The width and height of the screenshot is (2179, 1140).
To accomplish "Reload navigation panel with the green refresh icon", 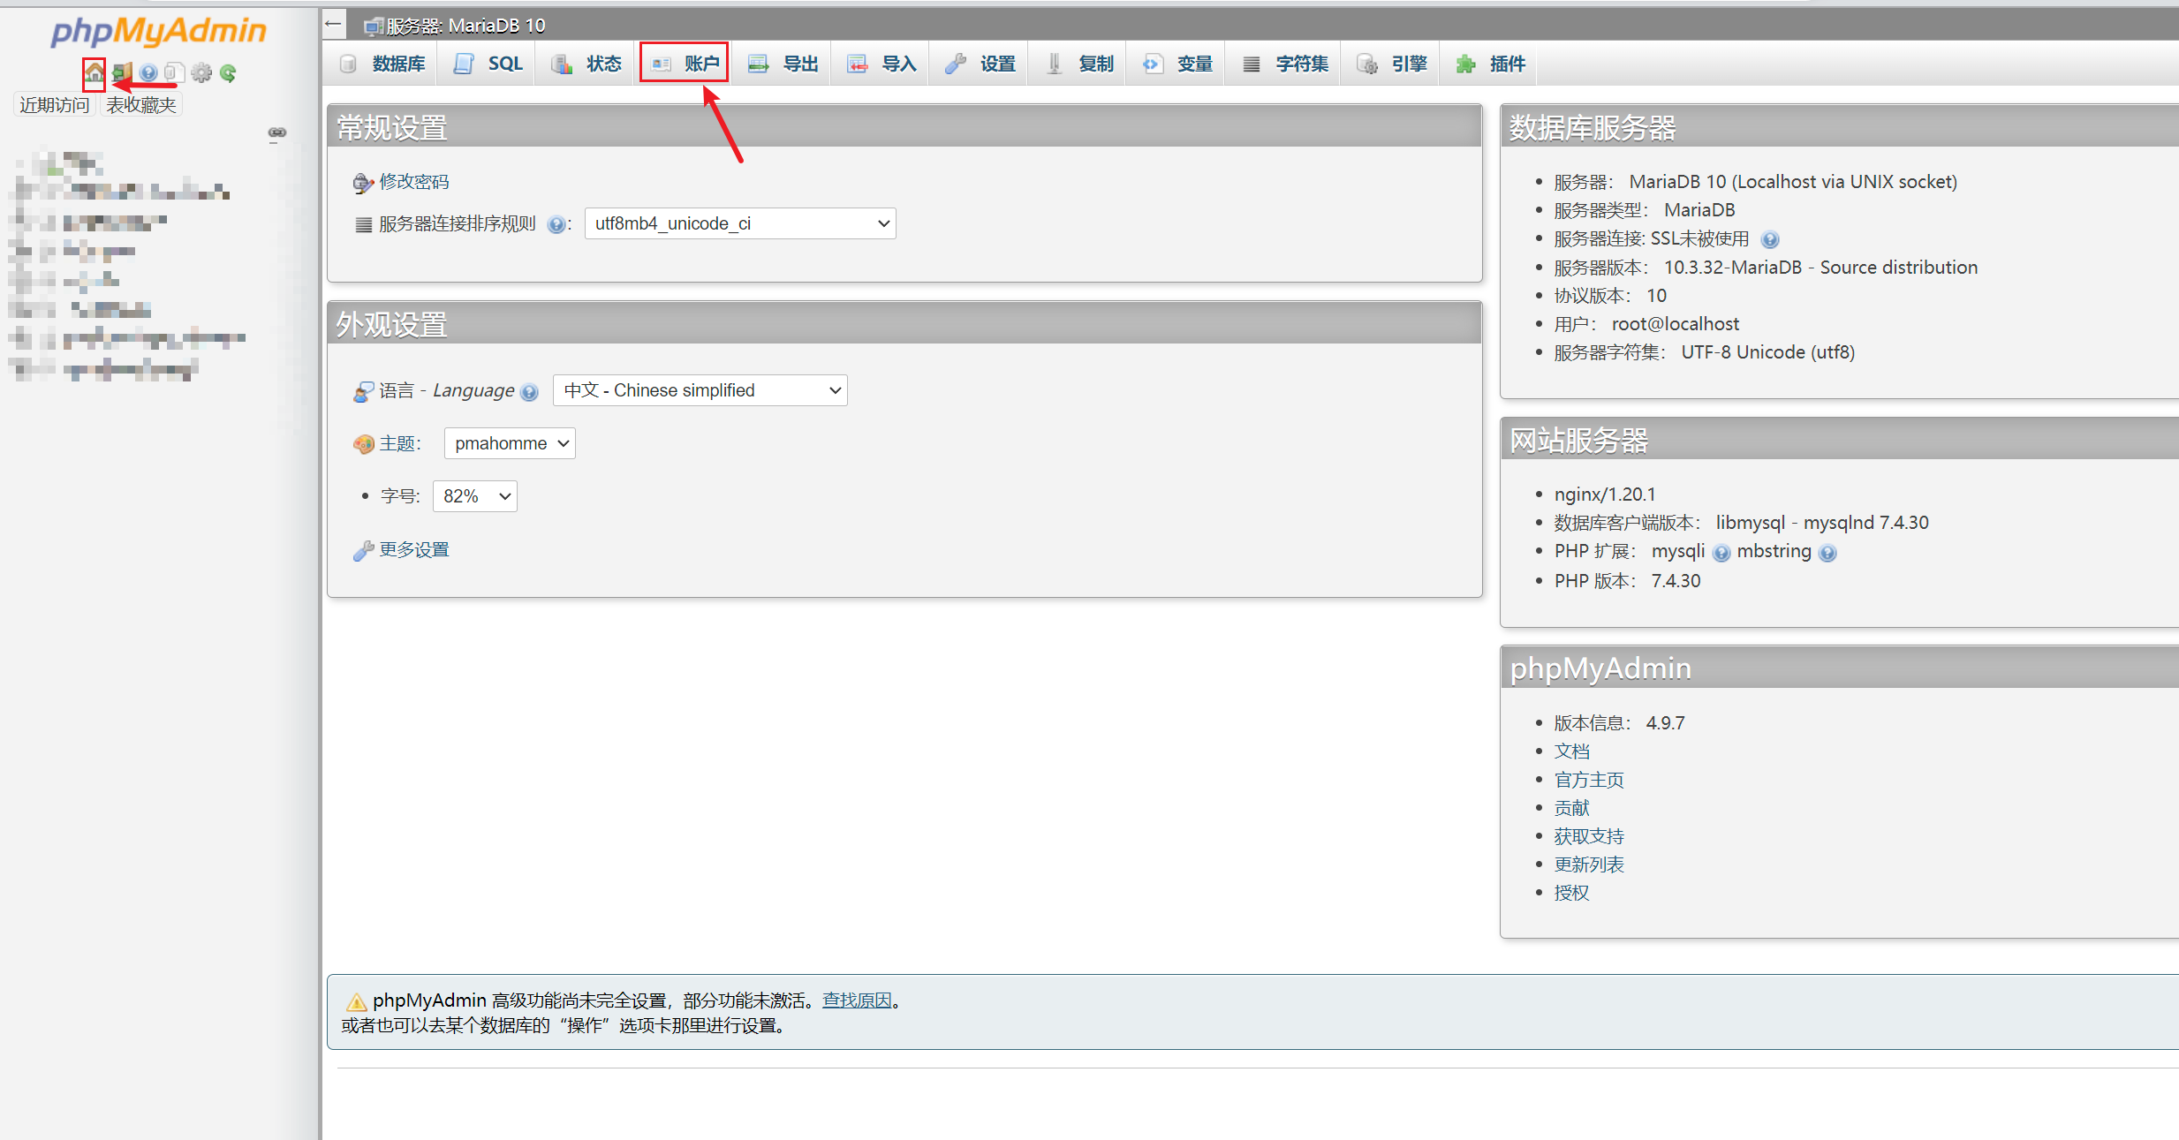I will (x=228, y=72).
